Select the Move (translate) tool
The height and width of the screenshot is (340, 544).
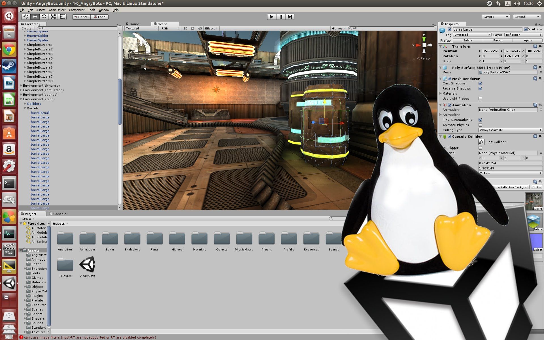tap(35, 17)
